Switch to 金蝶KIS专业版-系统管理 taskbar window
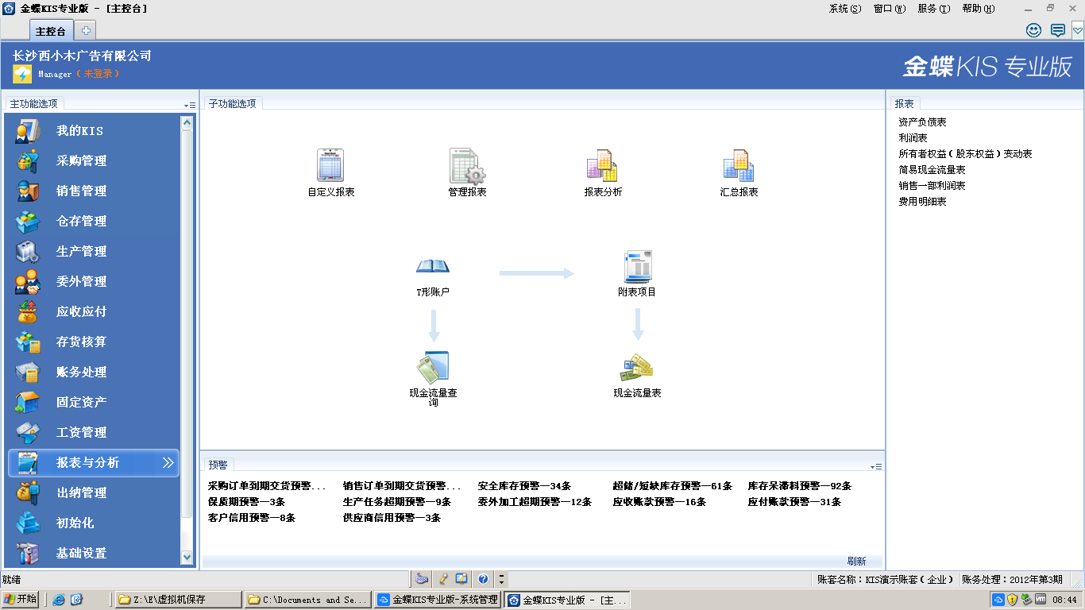 coord(438,600)
